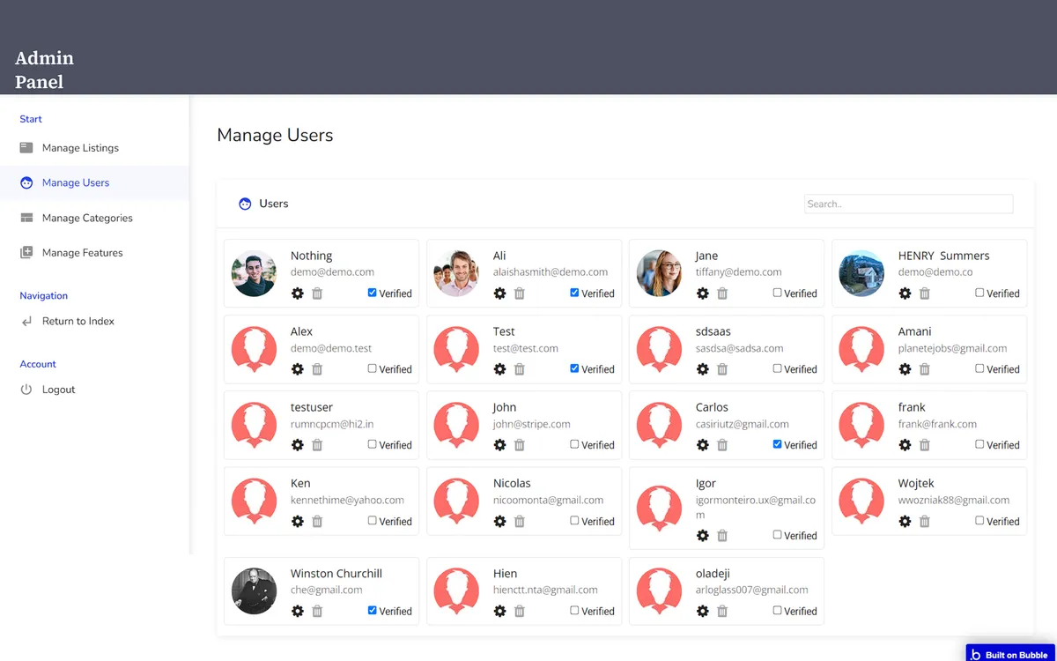
Task: Click trash icon on oladeji card
Action: tap(722, 611)
